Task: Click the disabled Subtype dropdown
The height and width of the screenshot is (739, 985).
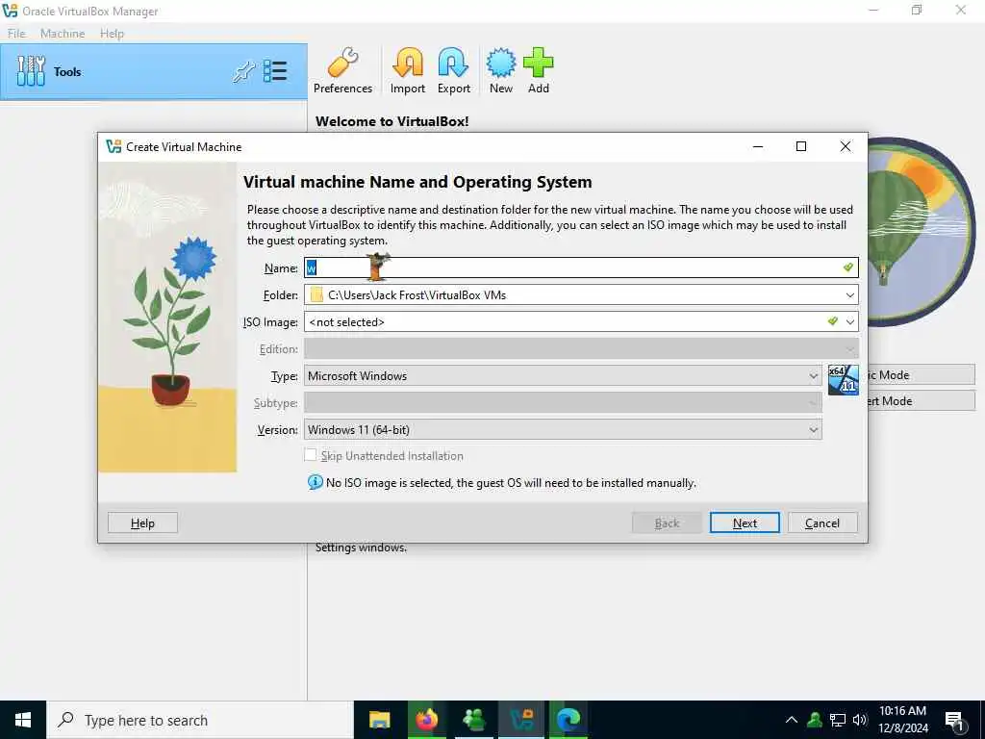Action: coord(563,403)
